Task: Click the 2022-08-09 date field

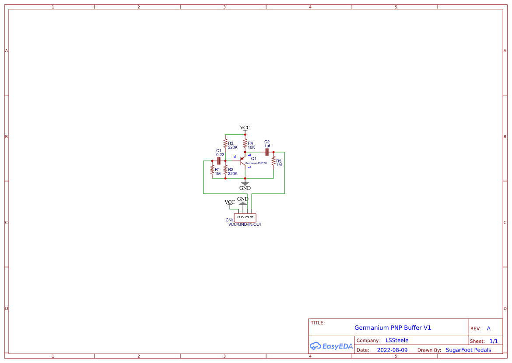Action: pyautogui.click(x=393, y=350)
